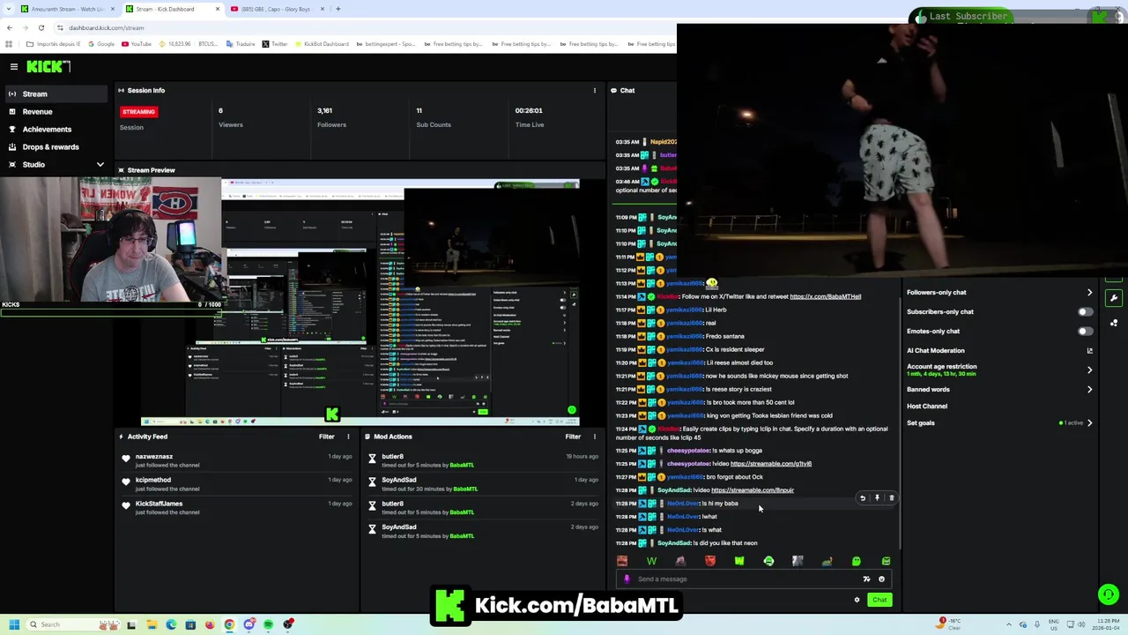
Task: Click the gear icon next to the Chat button
Action: click(x=857, y=600)
